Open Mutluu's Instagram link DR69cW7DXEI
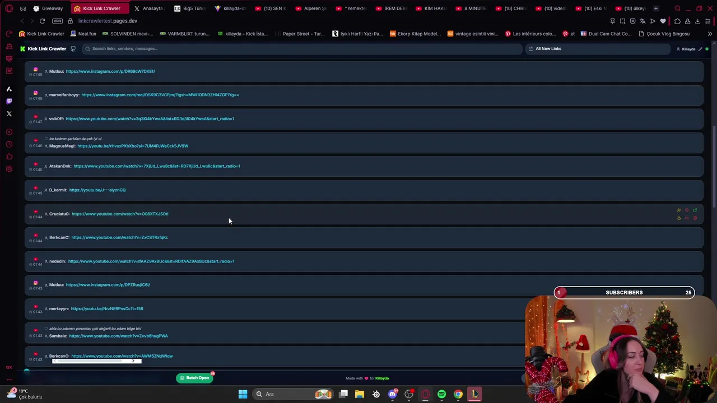This screenshot has width=717, height=403. [110, 71]
